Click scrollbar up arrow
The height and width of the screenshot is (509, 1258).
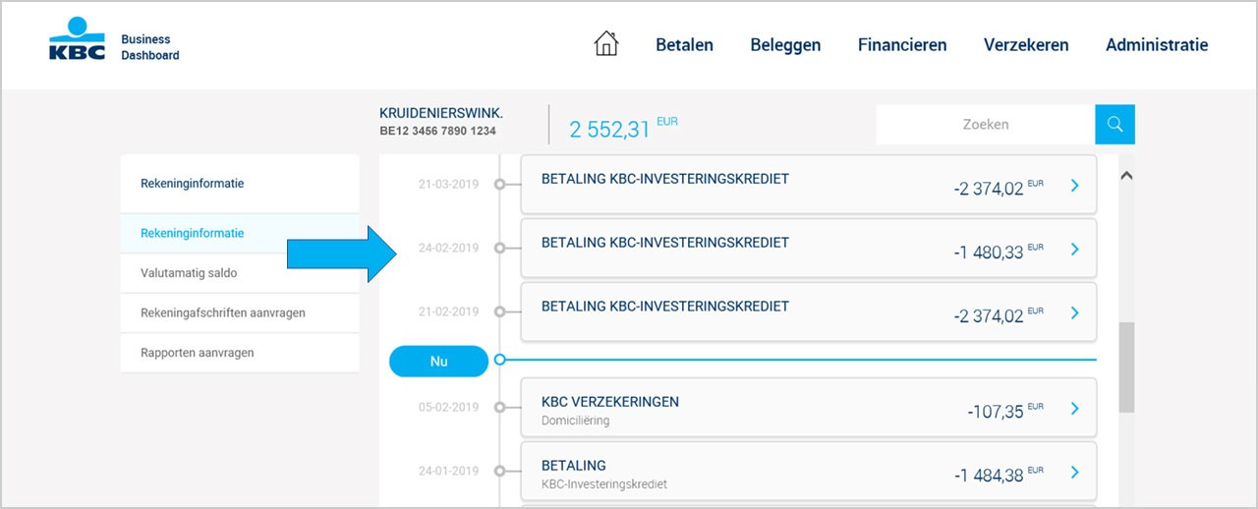click(x=1126, y=175)
